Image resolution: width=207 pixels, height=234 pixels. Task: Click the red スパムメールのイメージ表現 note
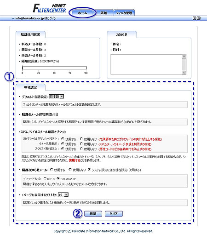point(125,144)
